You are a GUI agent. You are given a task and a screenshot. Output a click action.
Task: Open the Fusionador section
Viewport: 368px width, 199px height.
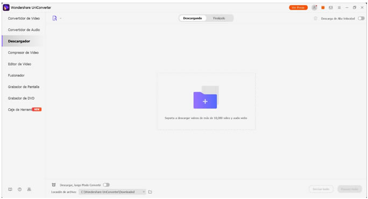click(x=16, y=75)
